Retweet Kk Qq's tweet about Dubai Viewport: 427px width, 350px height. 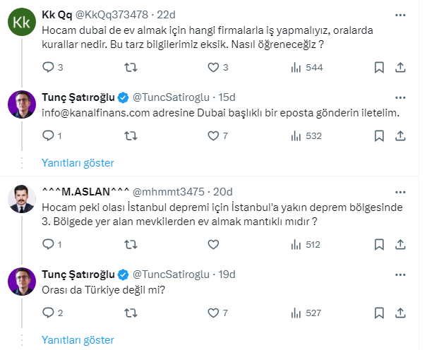(x=131, y=68)
